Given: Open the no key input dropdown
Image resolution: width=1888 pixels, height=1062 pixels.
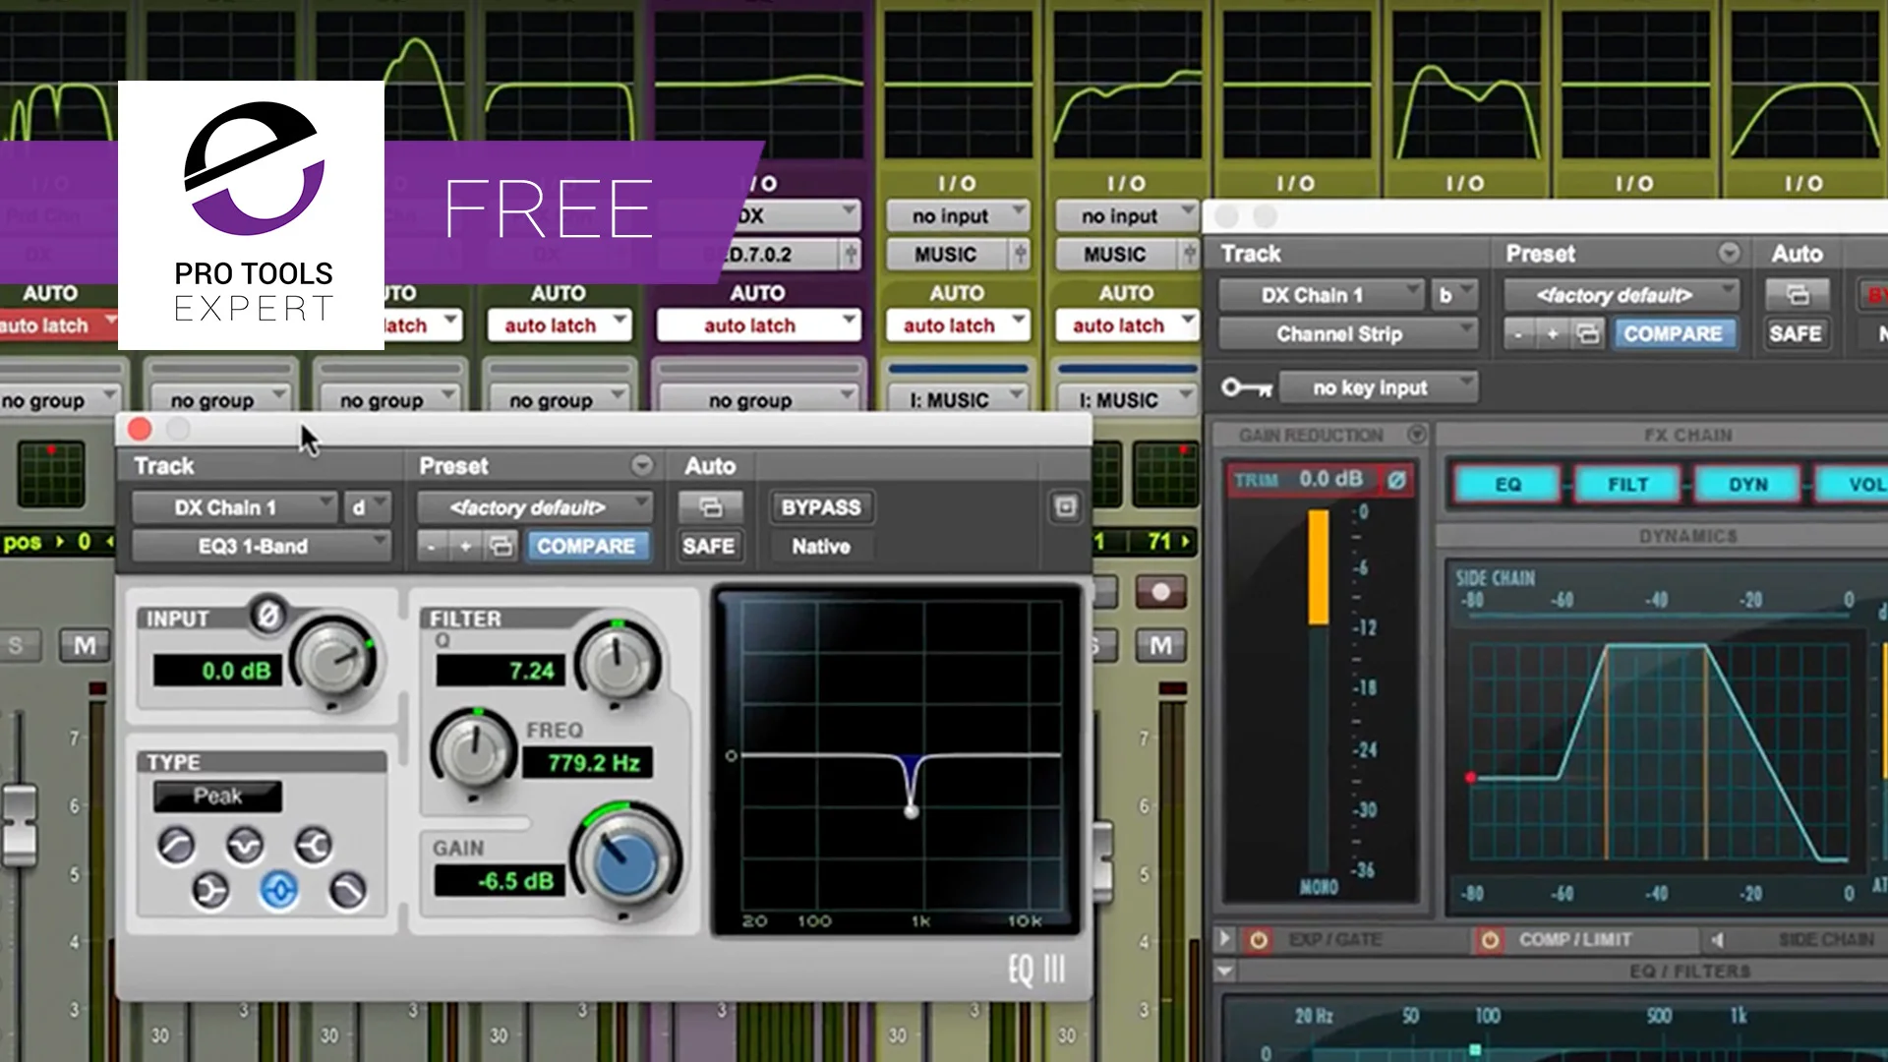Looking at the screenshot, I should [1377, 386].
